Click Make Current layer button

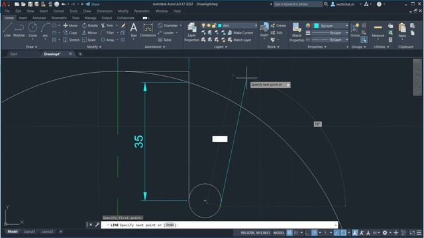click(240, 32)
